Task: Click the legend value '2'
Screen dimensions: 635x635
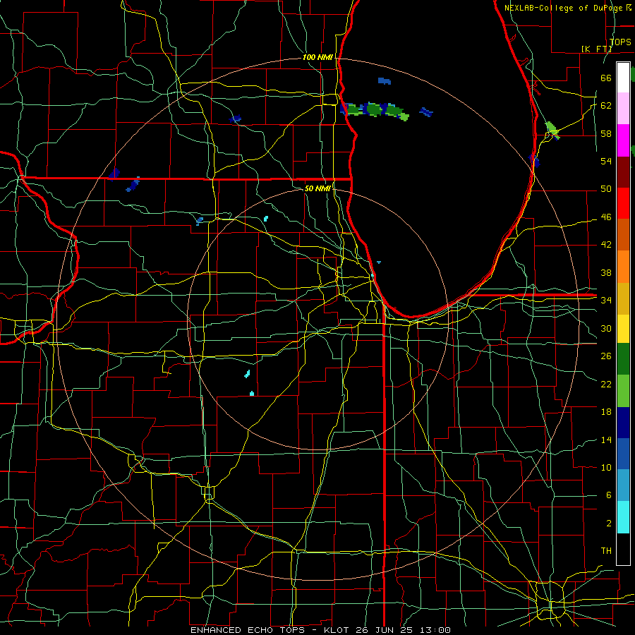Action: click(x=608, y=524)
